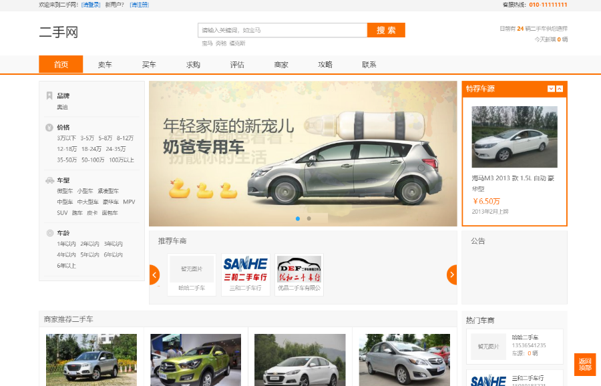
Task: Filter car type 中大型车
Action: click(x=87, y=202)
